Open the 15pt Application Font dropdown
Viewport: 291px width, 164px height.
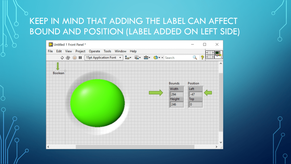pyautogui.click(x=104, y=58)
